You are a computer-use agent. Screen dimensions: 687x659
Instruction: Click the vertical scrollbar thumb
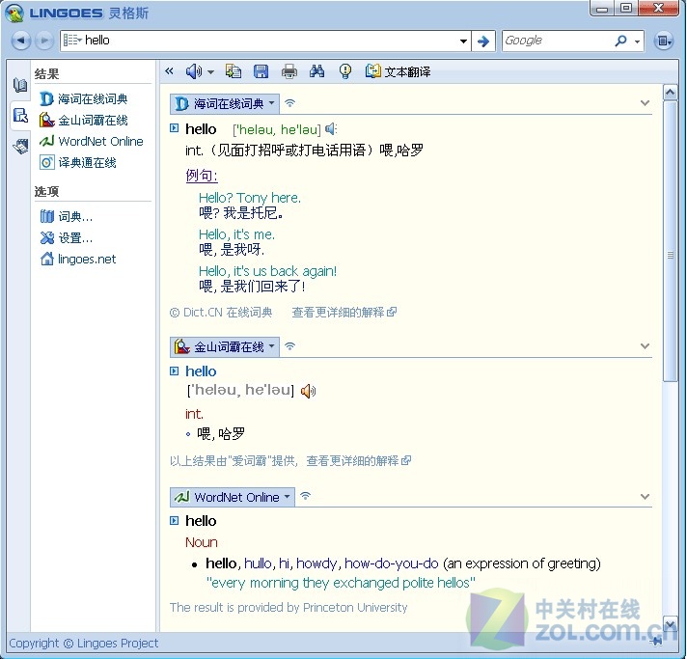tap(670, 241)
